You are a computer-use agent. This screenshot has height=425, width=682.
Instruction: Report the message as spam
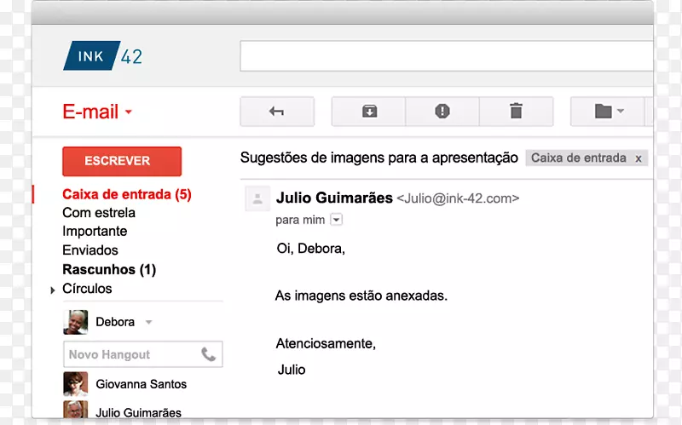[x=442, y=112]
